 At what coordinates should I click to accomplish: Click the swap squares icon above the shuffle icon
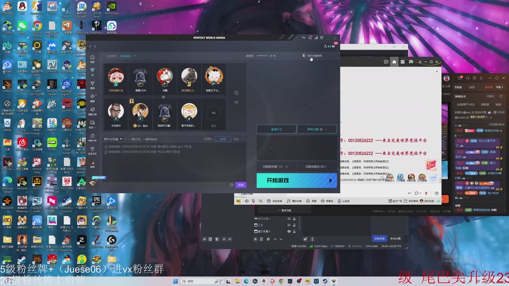(x=236, y=93)
